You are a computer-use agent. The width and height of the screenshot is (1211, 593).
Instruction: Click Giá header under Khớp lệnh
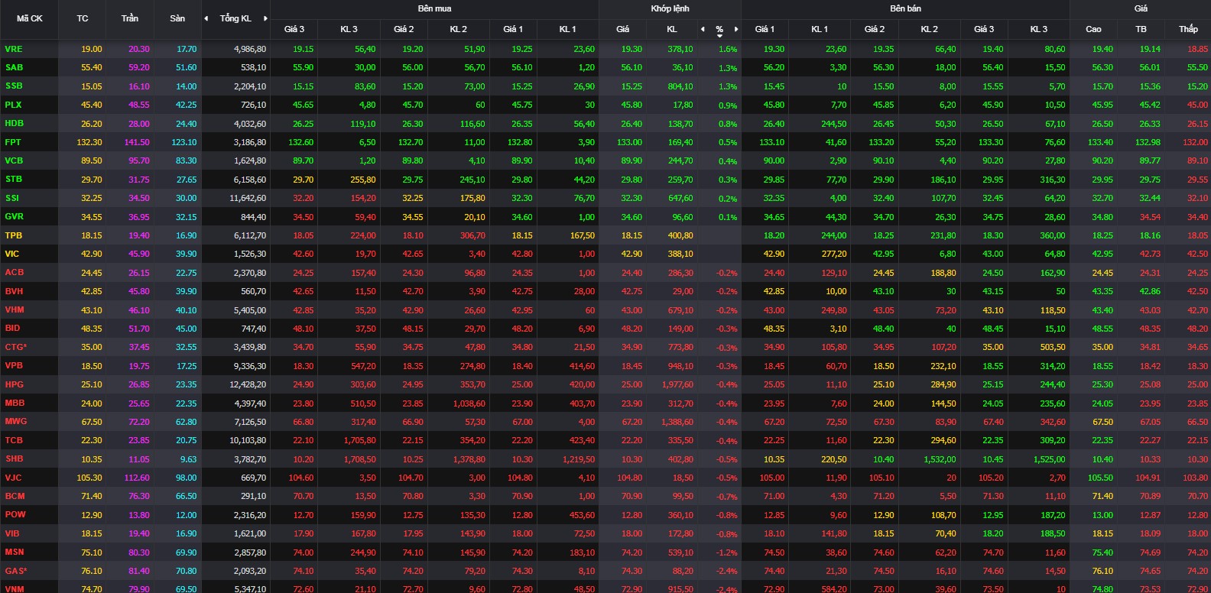pyautogui.click(x=623, y=29)
